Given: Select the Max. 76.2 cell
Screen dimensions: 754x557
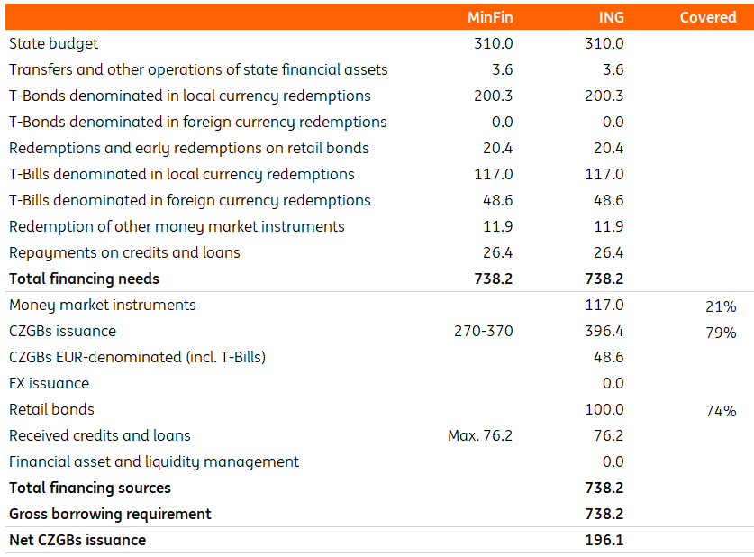Looking at the screenshot, I should pos(480,435).
